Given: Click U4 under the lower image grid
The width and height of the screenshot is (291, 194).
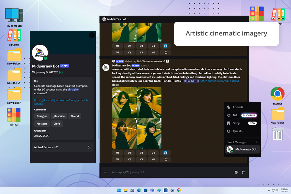Looking at the screenshot, I should (153, 153).
